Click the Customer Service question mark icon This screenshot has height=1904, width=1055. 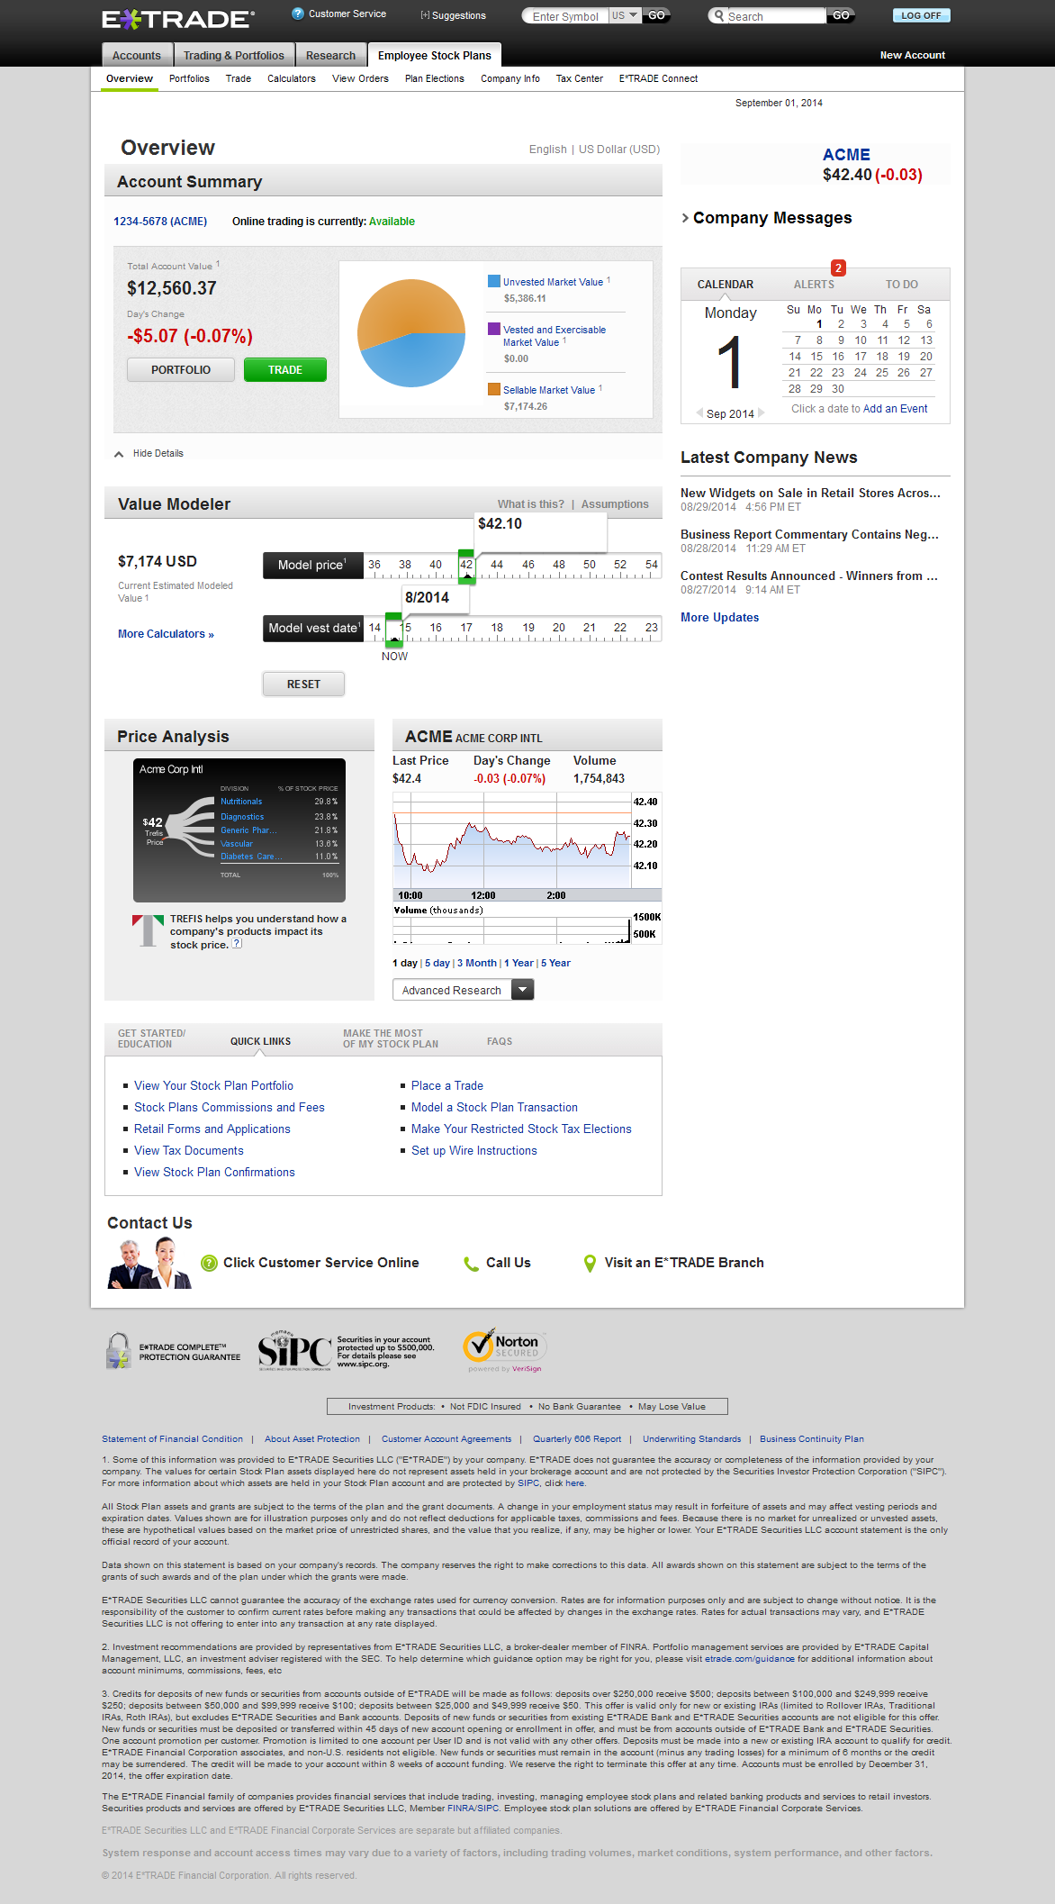298,14
